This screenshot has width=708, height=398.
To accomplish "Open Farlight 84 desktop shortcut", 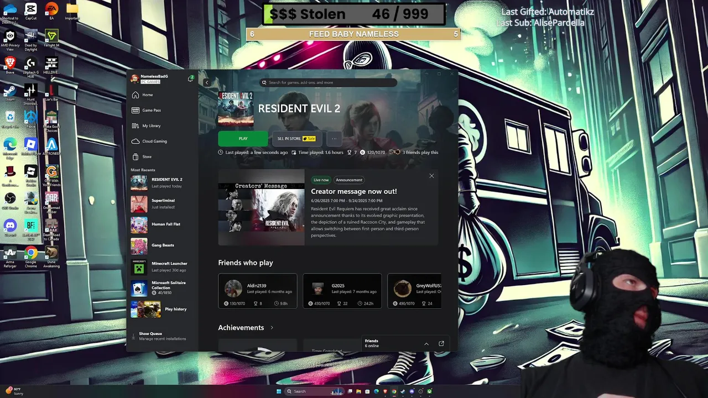I will point(51,39).
